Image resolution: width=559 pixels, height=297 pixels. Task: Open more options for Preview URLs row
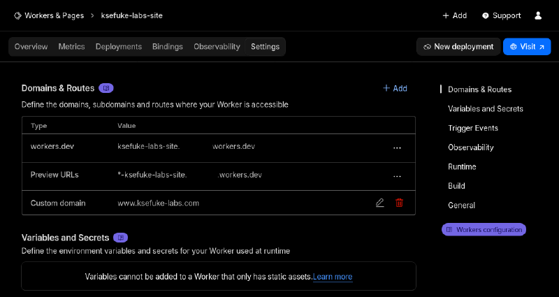click(397, 177)
